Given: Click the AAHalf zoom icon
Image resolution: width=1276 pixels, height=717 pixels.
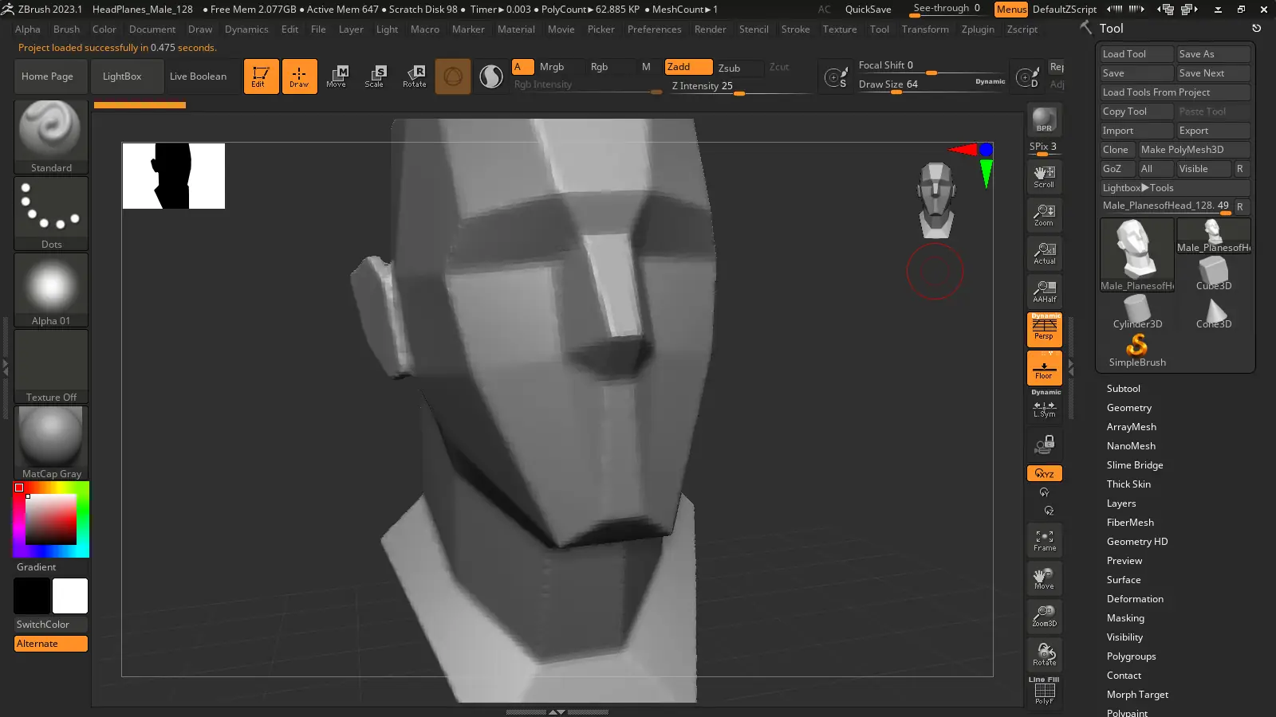Looking at the screenshot, I should [1044, 291].
